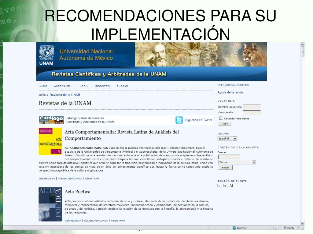Viewport: 313px width, 234px height.
Task: Focus the Contraseña input field
Action: click(x=252, y=112)
